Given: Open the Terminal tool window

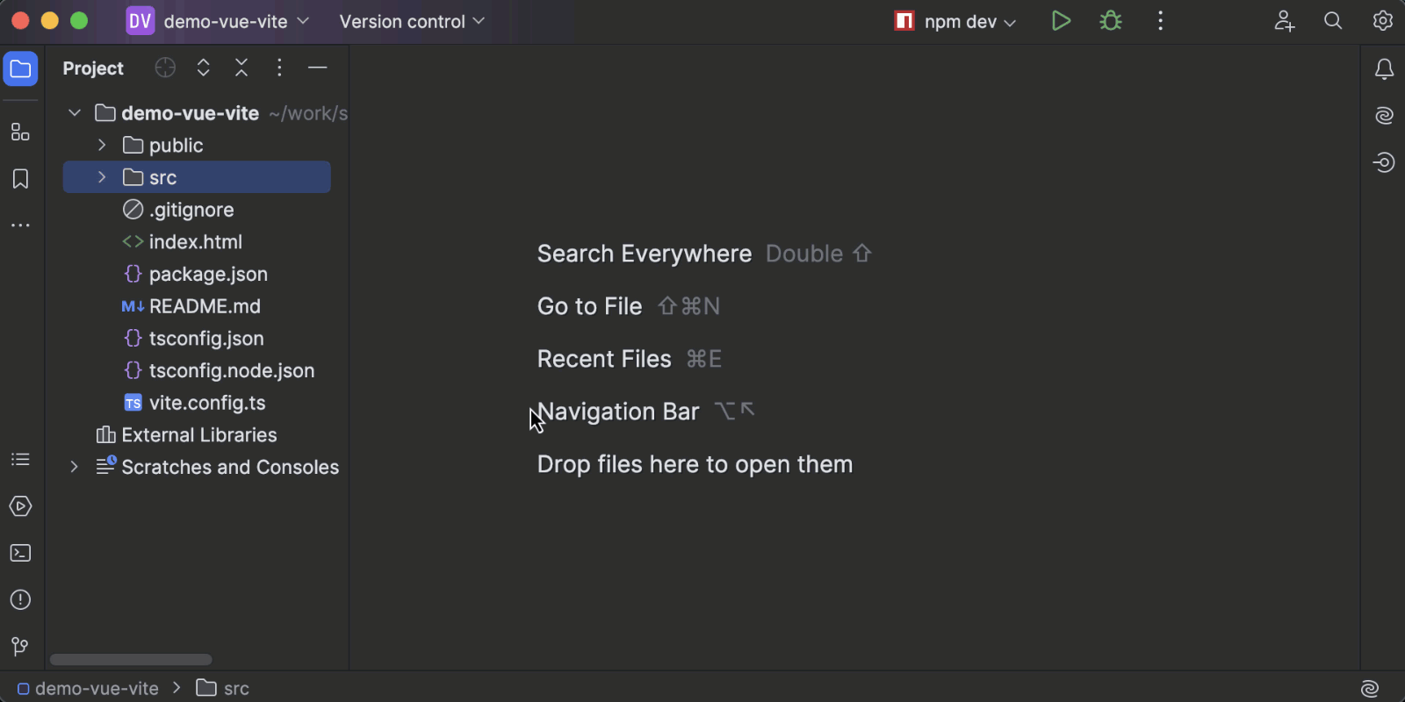Looking at the screenshot, I should (x=20, y=553).
